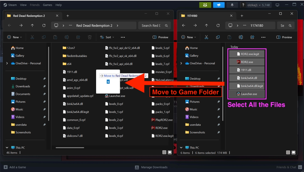Image resolution: width=304 pixels, height=172 pixels.
Task: Refresh the 1174180 folder
Action: [x=218, y=25]
